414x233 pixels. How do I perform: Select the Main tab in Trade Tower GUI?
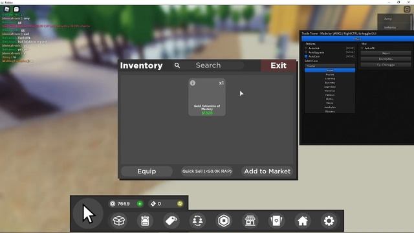point(358,39)
